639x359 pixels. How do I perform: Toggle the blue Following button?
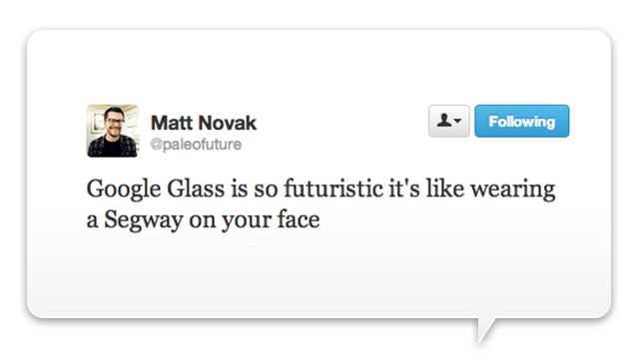[x=521, y=121]
